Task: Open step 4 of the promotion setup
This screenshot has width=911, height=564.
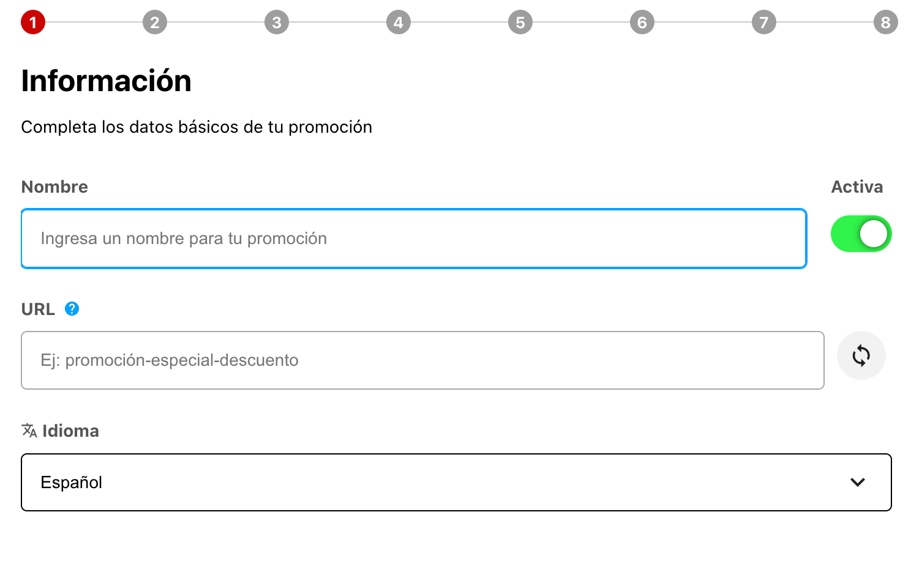Action: pyautogui.click(x=398, y=21)
